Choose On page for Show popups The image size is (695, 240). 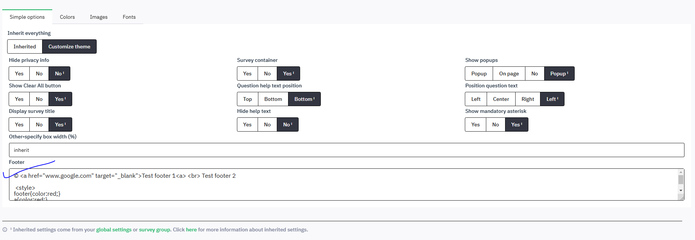[x=509, y=73]
